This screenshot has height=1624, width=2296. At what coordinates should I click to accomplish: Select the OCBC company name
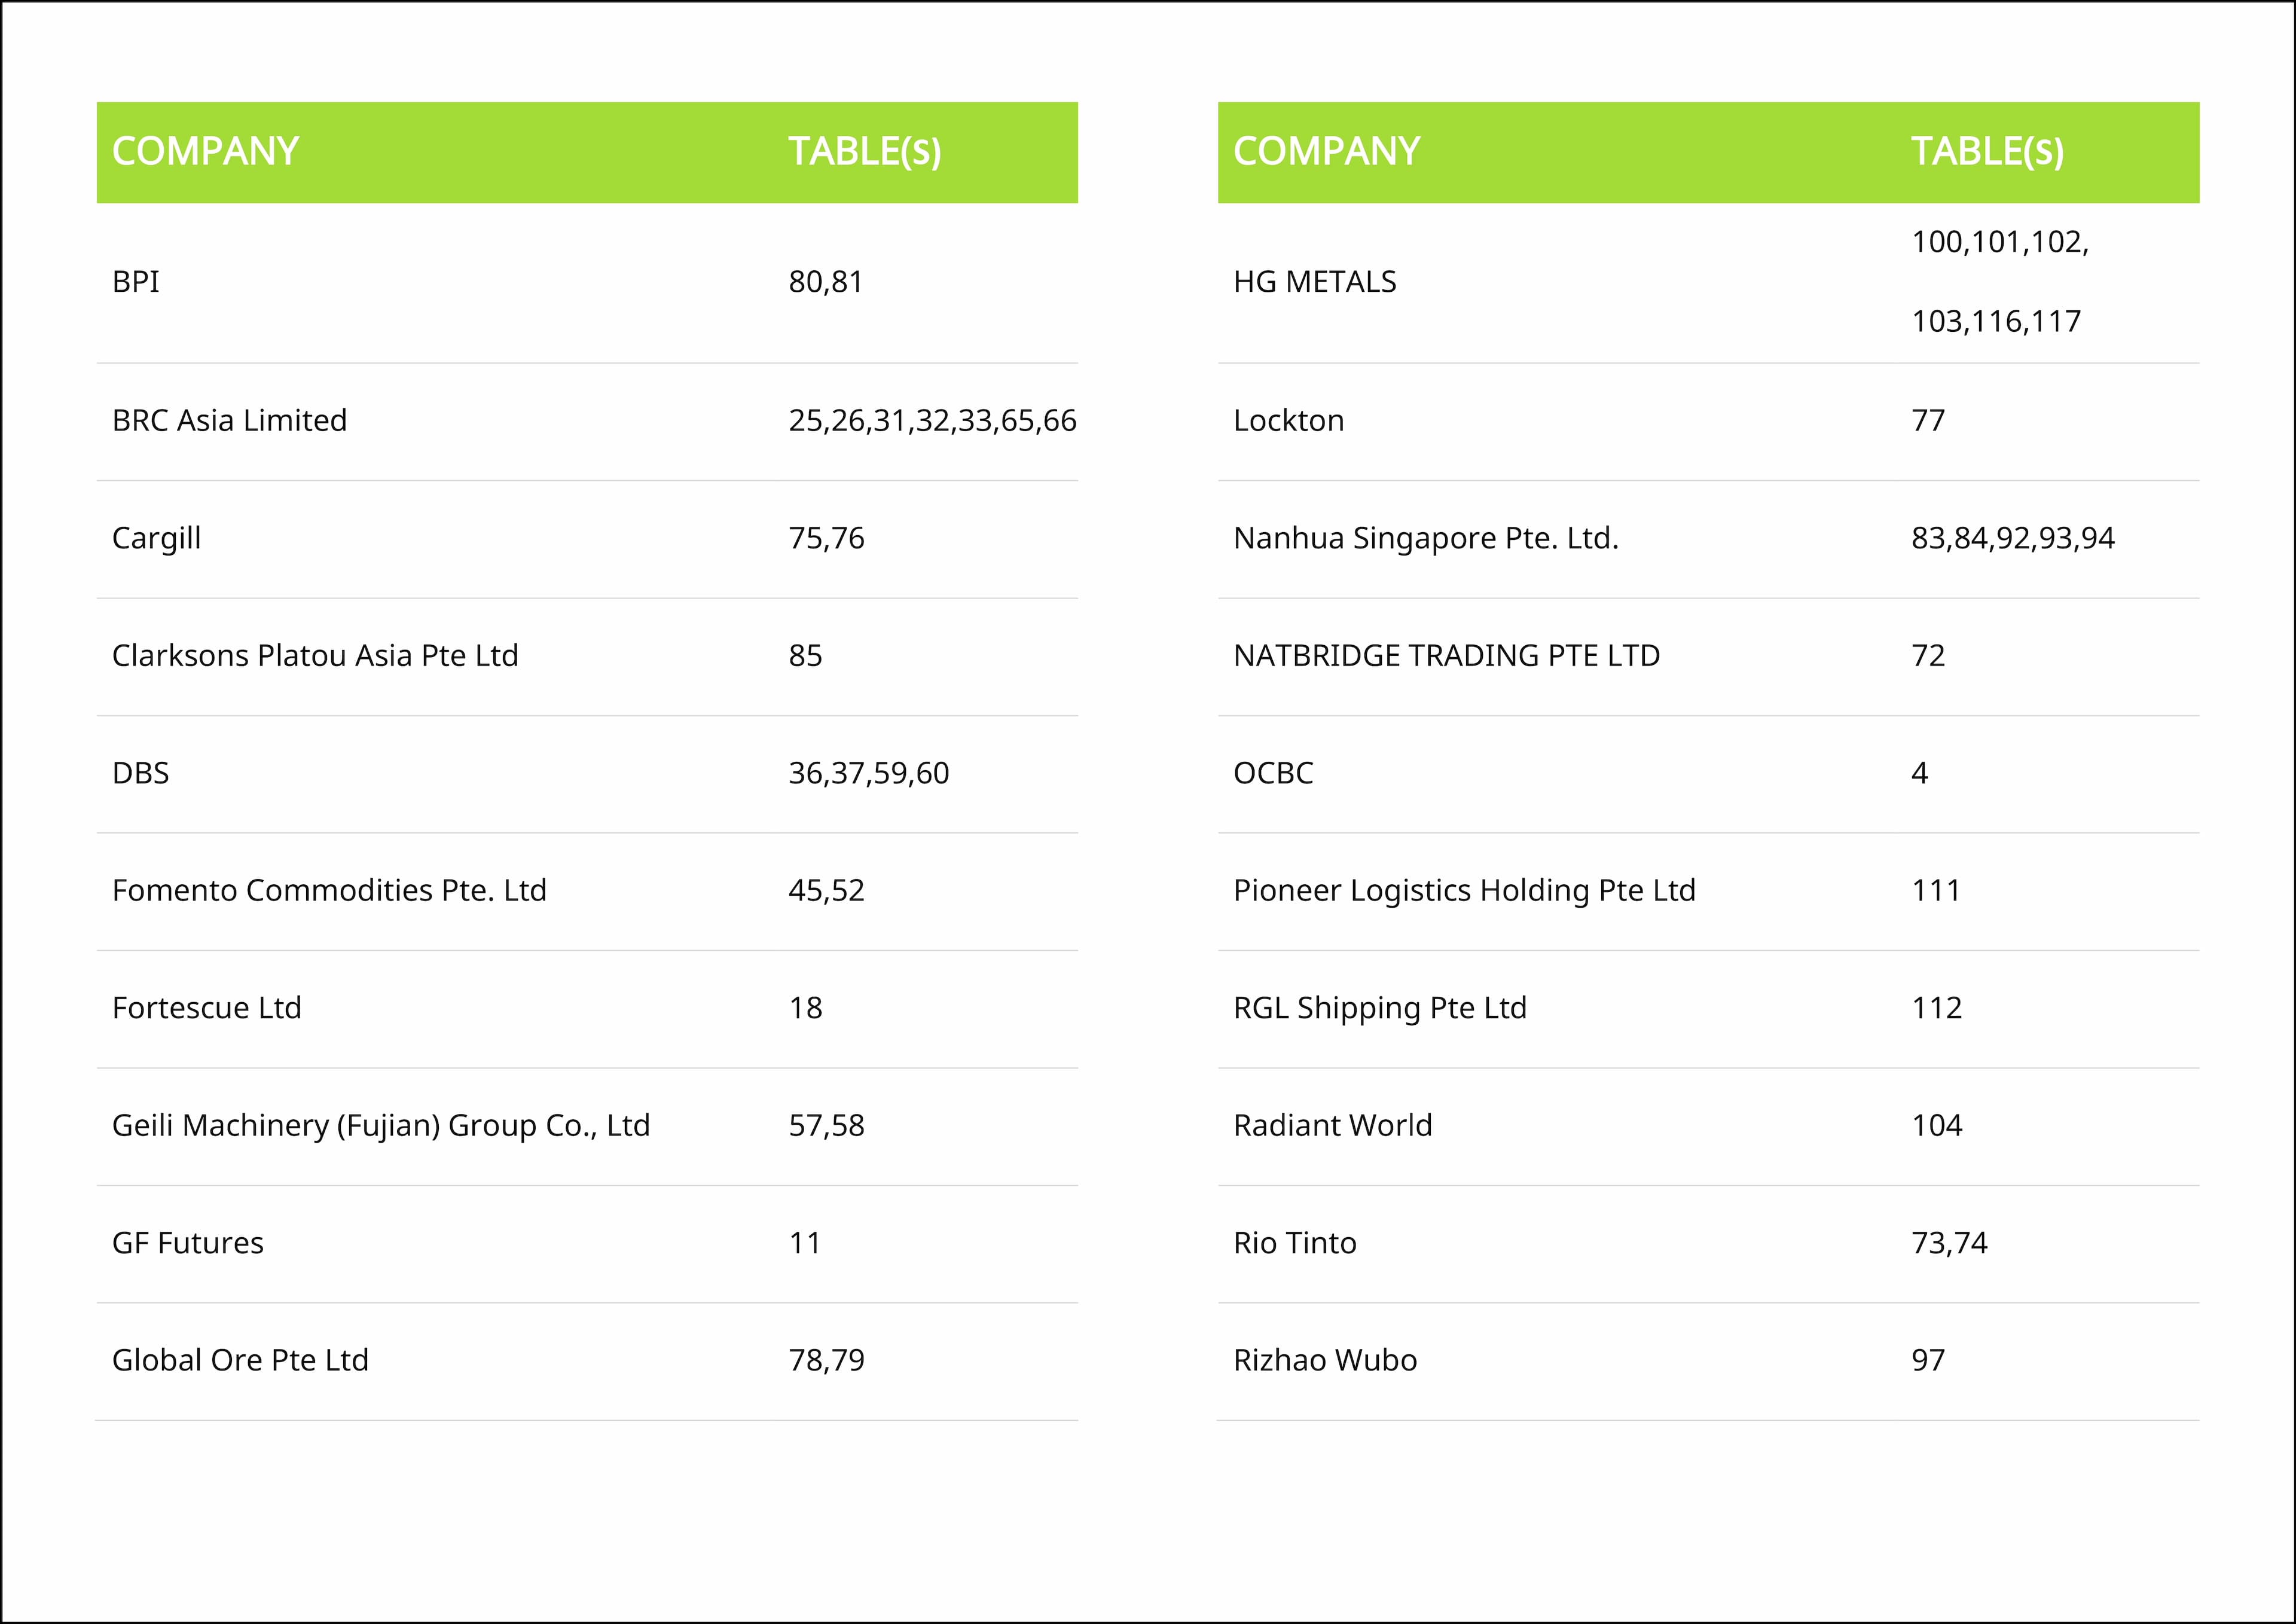coord(1273,773)
